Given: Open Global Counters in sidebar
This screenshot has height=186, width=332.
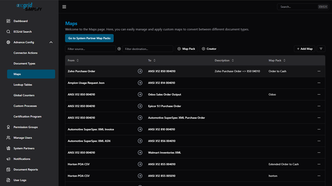Looking at the screenshot, I should click(24, 95).
